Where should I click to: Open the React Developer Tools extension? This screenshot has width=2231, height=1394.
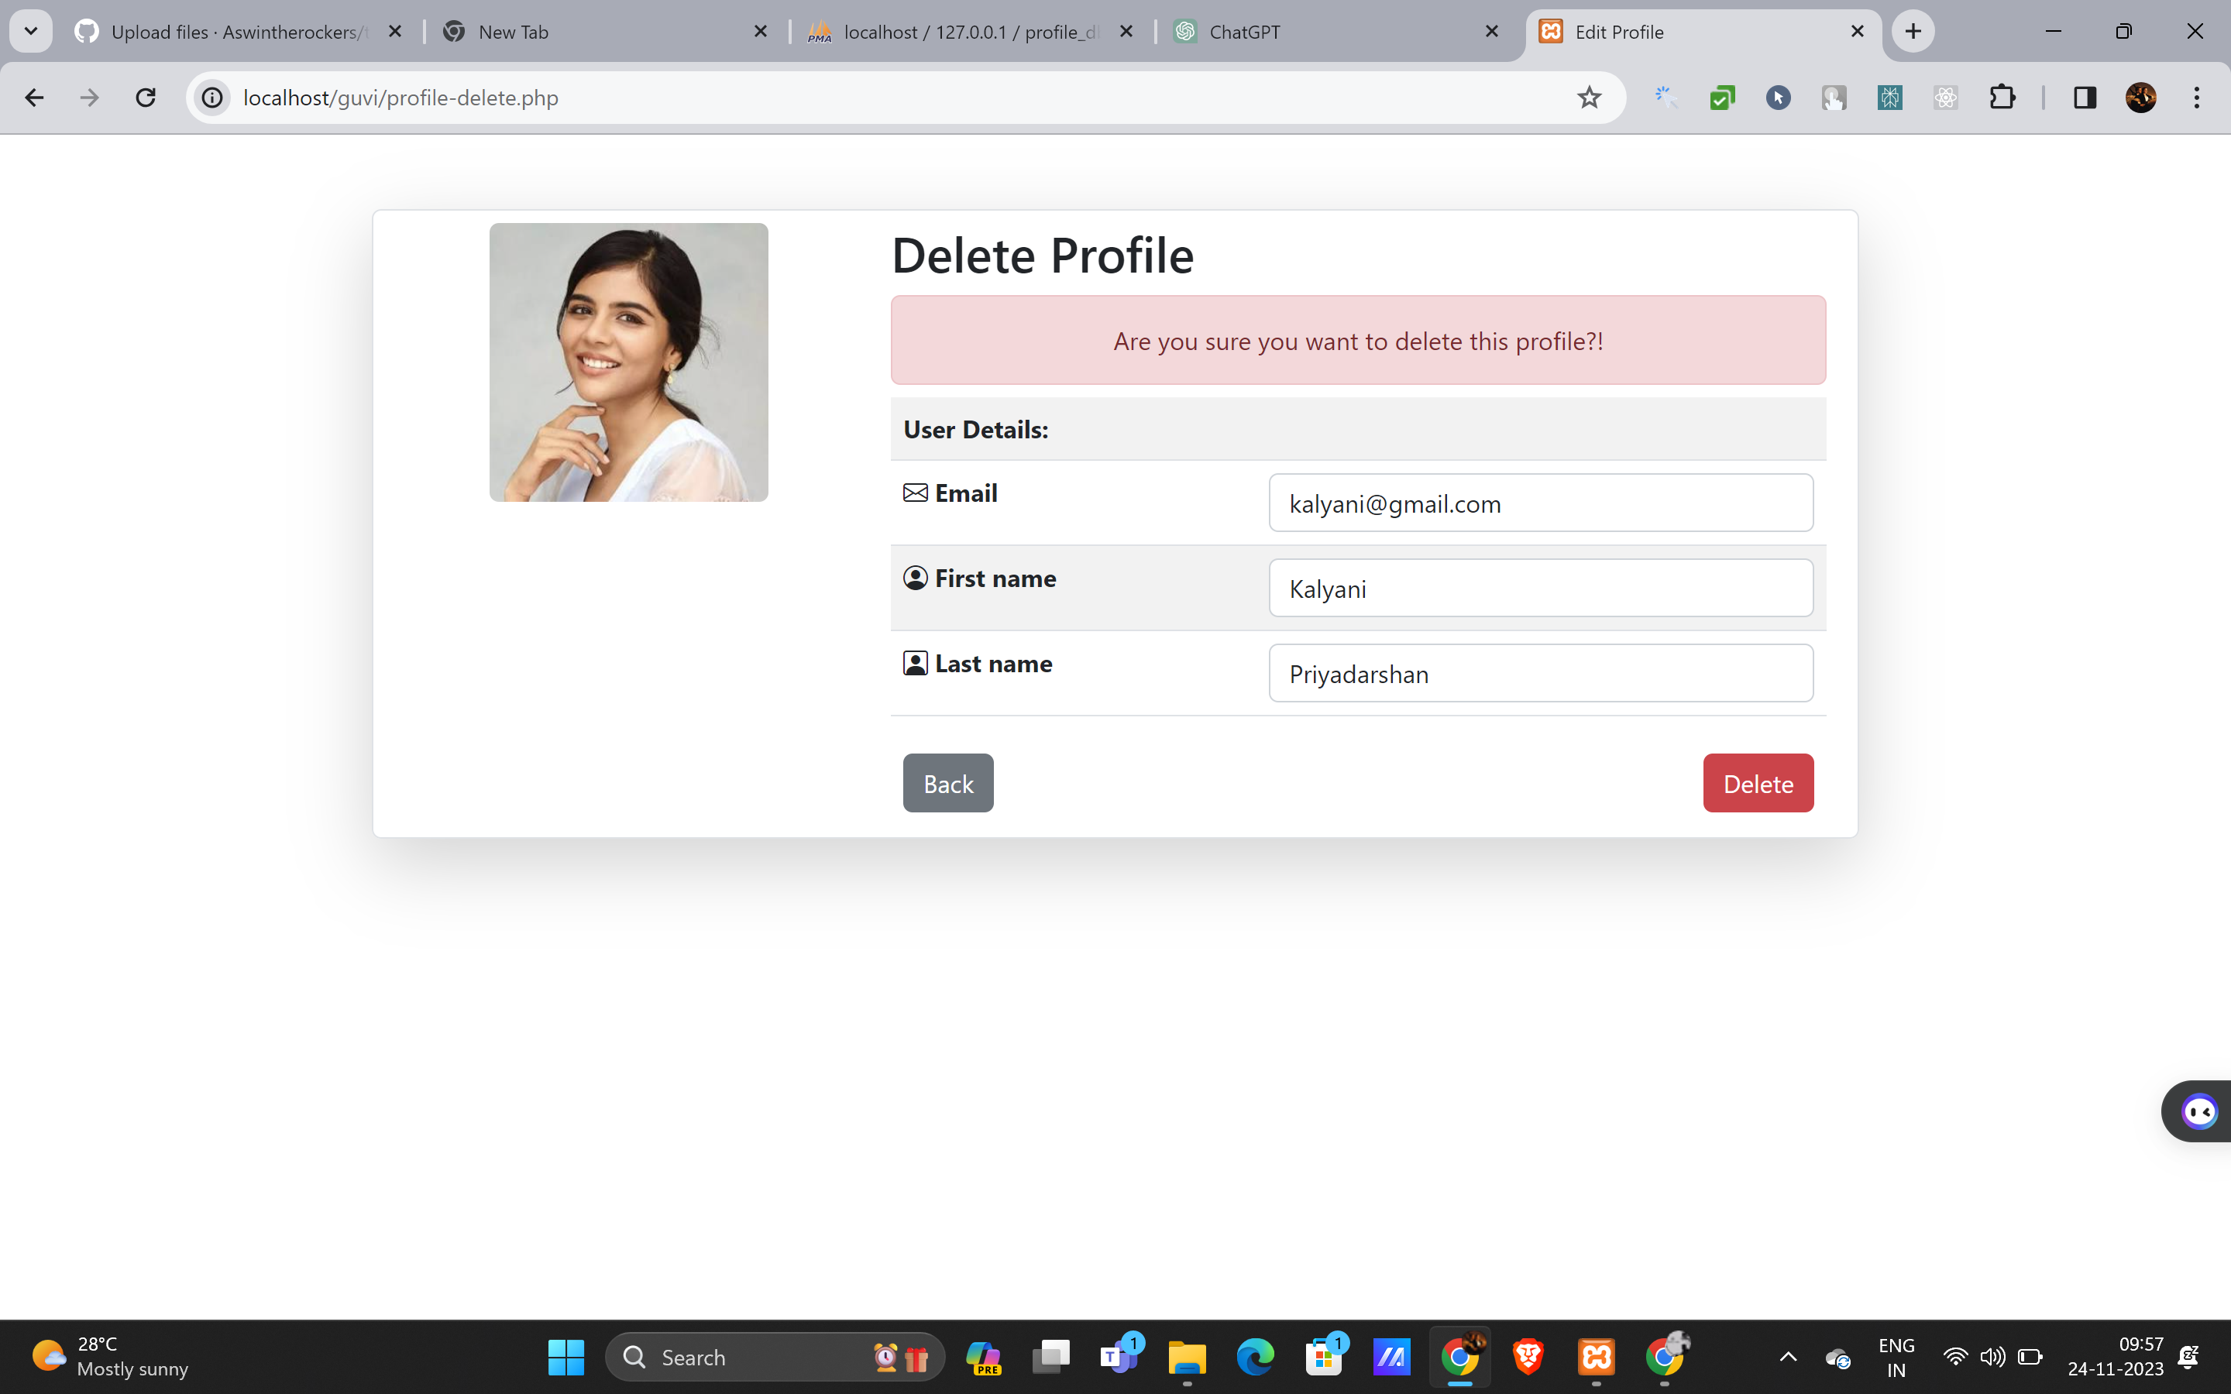coord(1945,97)
